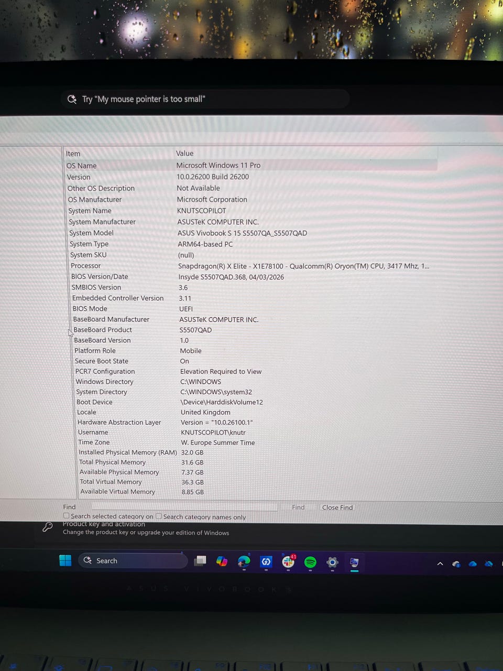Enable Search selected category only checkbox
503x671 pixels.
tap(66, 516)
